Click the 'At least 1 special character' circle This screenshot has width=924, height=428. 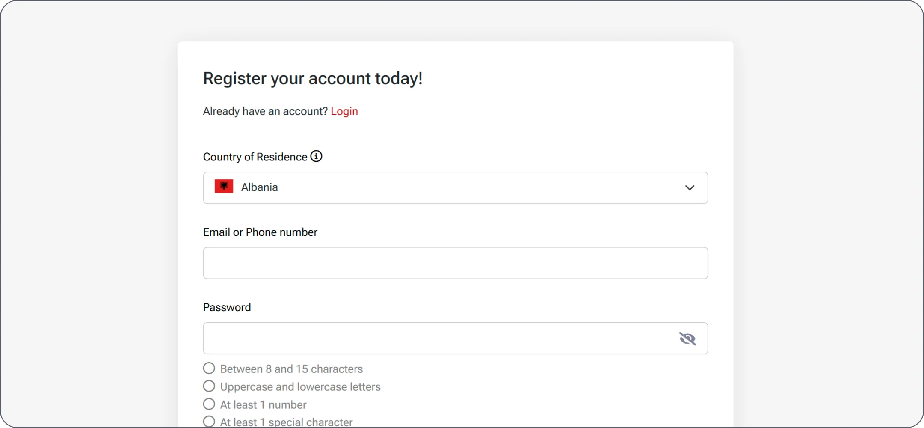pyautogui.click(x=209, y=421)
